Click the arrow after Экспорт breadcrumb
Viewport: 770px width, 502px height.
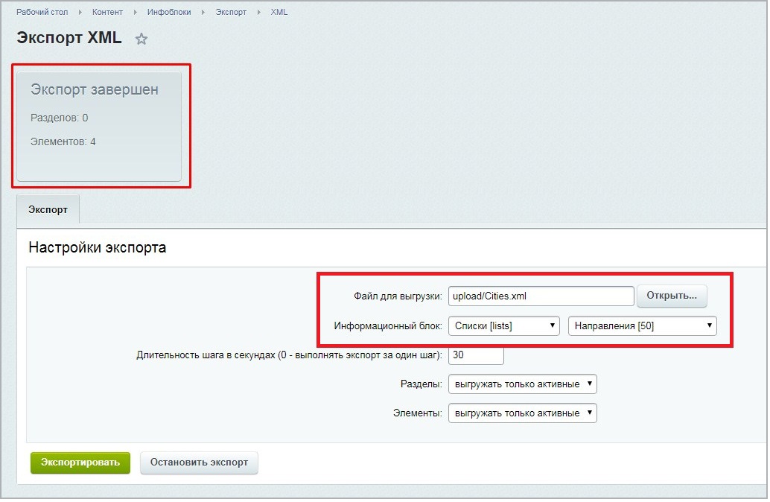tap(258, 13)
